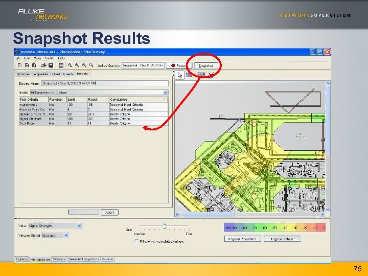
Task: Open the Edit menu
Action: pos(27,58)
